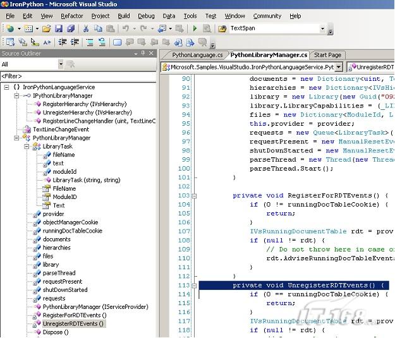Select RegisterForRDTEvents () in the outline
The width and height of the screenshot is (395, 338).
tap(75, 315)
